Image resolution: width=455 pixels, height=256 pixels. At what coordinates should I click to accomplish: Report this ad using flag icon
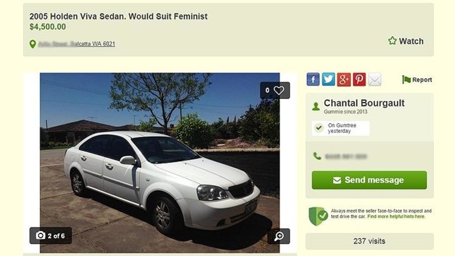pyautogui.click(x=406, y=79)
